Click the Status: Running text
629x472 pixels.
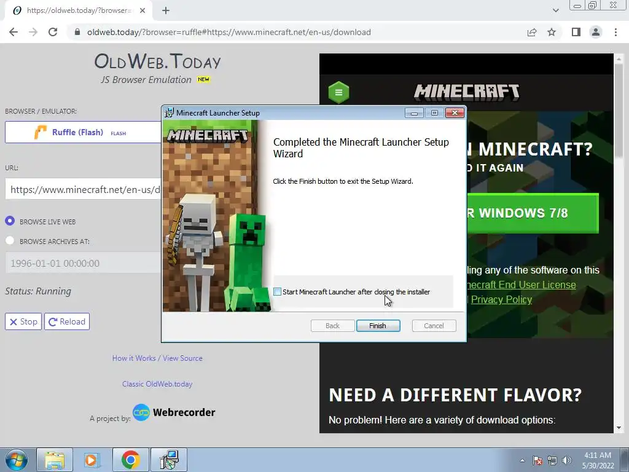pos(38,291)
